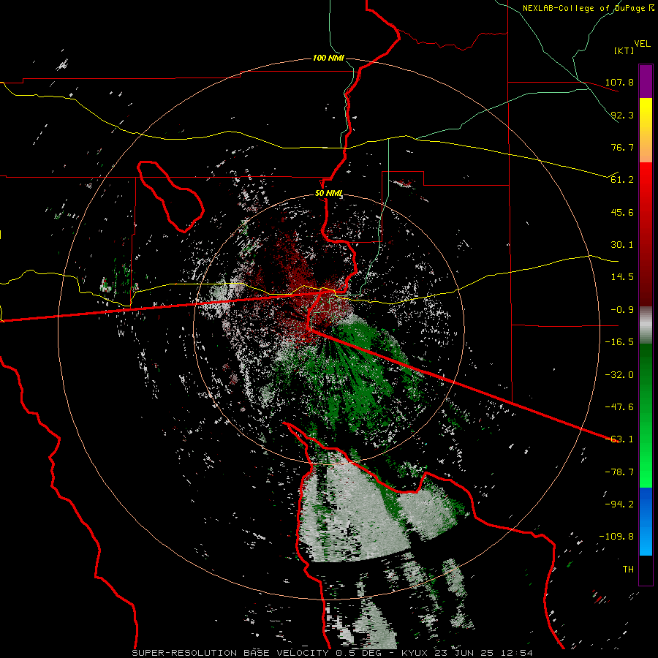Click the TH legend label
Screen dimensions: 658x658
(x=628, y=569)
